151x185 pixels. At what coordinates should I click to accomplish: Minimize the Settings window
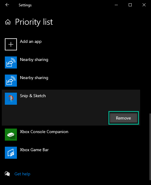point(116,5)
